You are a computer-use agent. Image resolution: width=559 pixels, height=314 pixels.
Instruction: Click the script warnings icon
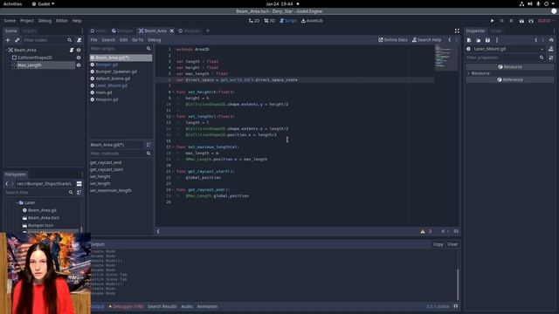pos(423,231)
